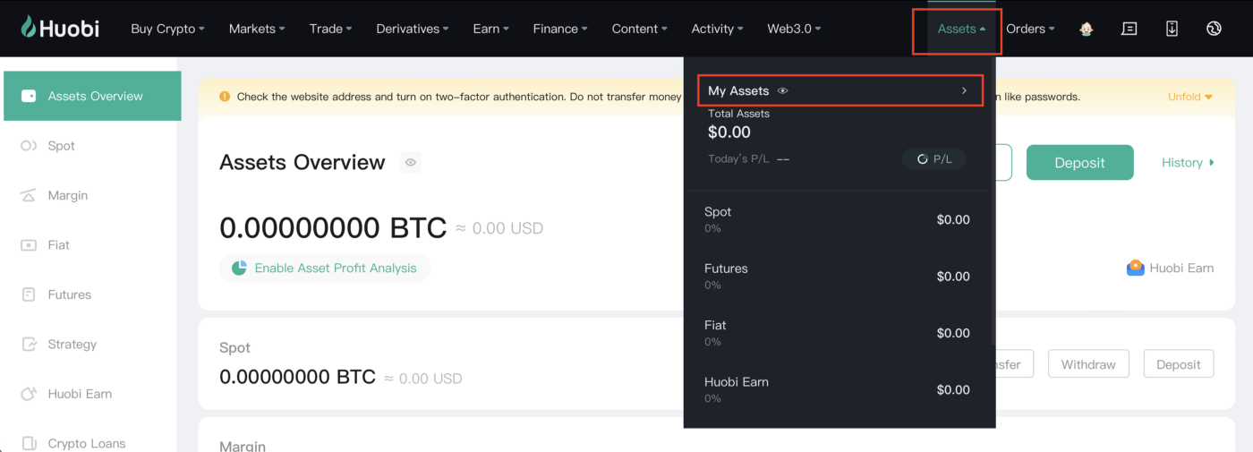Screen dimensions: 1253x452
Task: Toggle the Assets Overview eye visibility icon
Action: 411,162
